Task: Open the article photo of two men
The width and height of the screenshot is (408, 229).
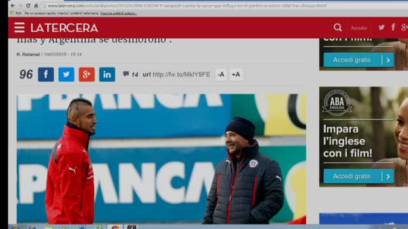Action: (x=161, y=158)
